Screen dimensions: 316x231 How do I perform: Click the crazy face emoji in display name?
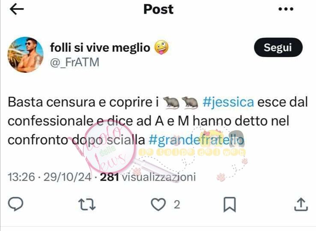click(x=161, y=47)
